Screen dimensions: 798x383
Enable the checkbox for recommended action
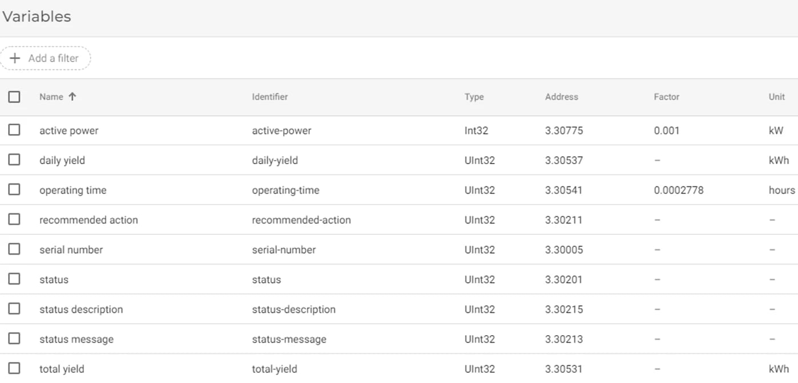(14, 219)
